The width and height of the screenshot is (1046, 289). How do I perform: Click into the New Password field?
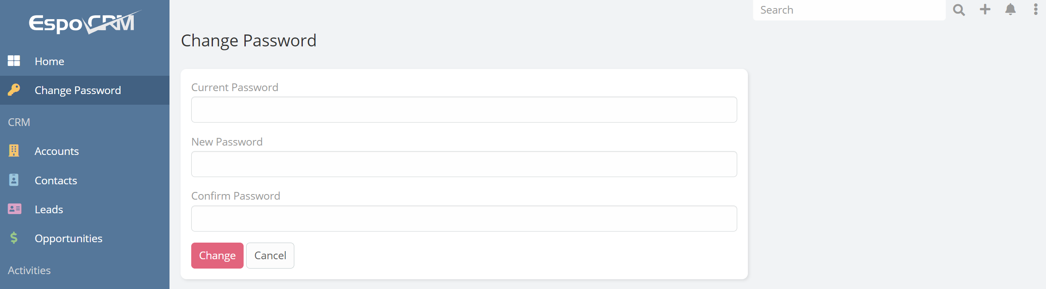point(464,164)
